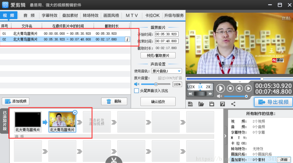Adjust 原片音量 slider handle
Image resolution: width=293 pixels, height=163 pixels.
pos(156,84)
